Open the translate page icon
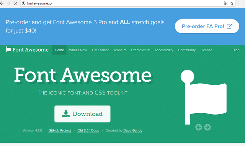The image size is (245, 146). [x=225, y=3]
